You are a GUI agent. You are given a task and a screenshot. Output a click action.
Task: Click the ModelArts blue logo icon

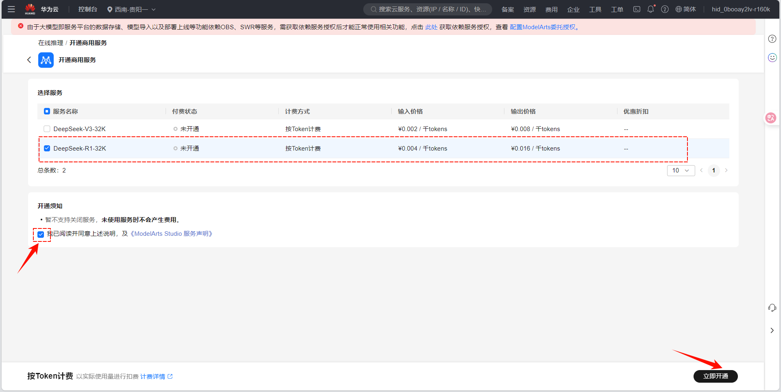pyautogui.click(x=46, y=60)
